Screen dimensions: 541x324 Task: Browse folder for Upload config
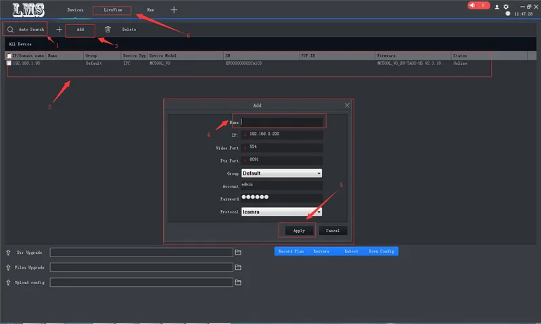[x=238, y=282]
